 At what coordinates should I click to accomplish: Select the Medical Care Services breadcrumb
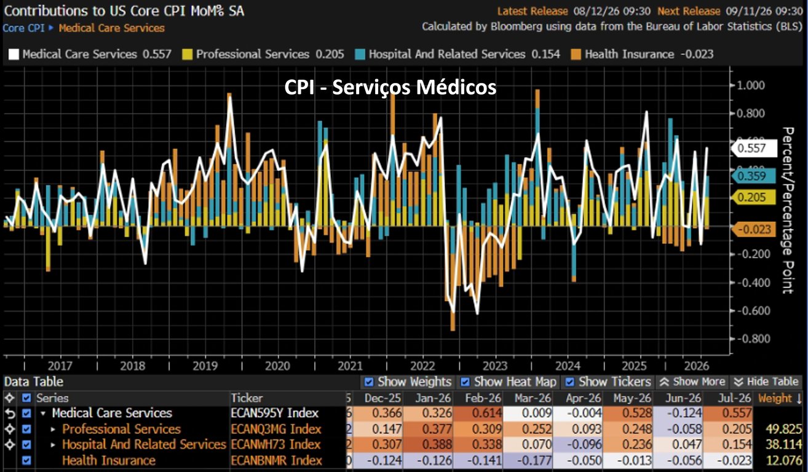click(111, 28)
